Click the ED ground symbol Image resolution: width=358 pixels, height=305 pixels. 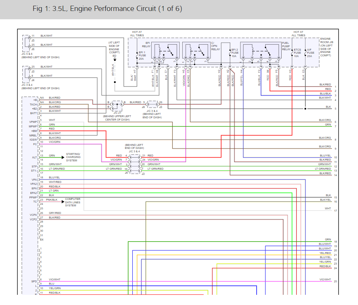114,59
